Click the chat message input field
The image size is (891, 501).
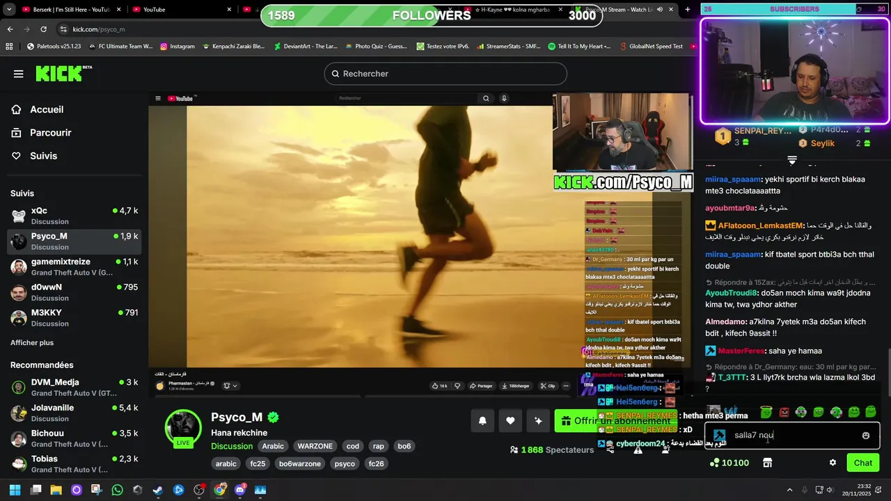pyautogui.click(x=792, y=436)
